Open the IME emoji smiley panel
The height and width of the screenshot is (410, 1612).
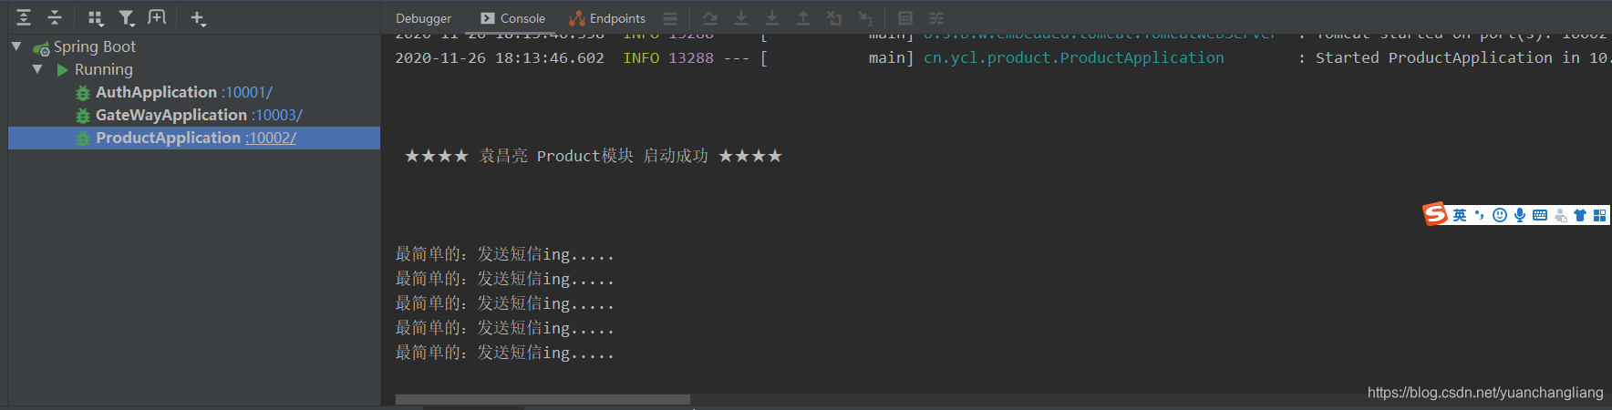coord(1500,215)
